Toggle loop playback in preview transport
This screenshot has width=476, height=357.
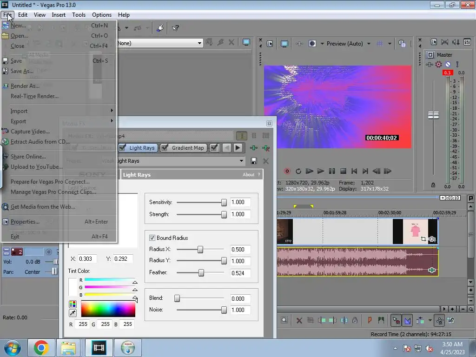pos(298,171)
